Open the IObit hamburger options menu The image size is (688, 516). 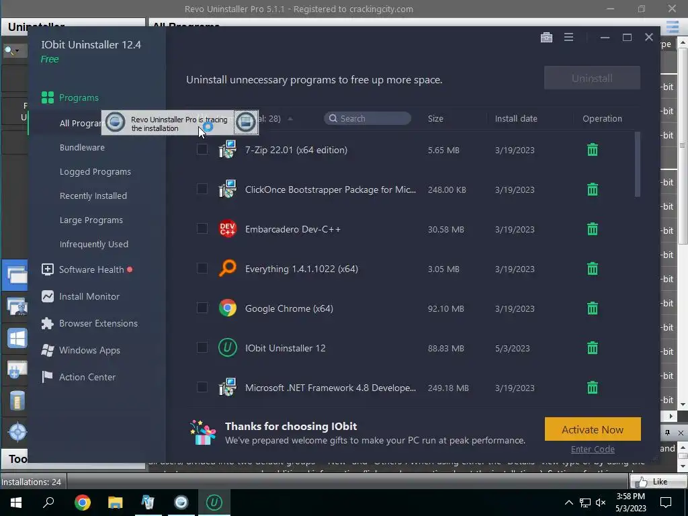[x=568, y=38]
